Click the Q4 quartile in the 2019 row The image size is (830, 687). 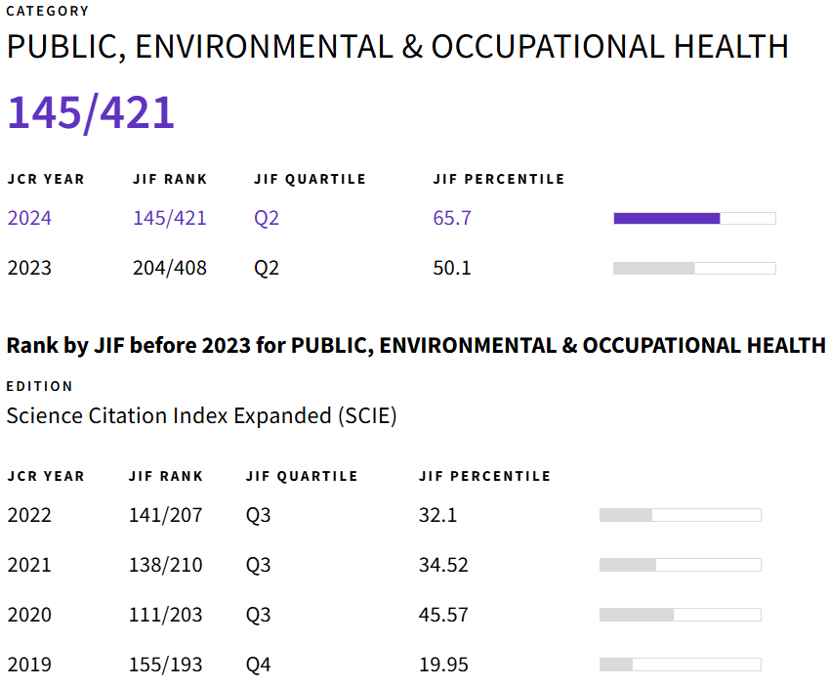pyautogui.click(x=258, y=665)
